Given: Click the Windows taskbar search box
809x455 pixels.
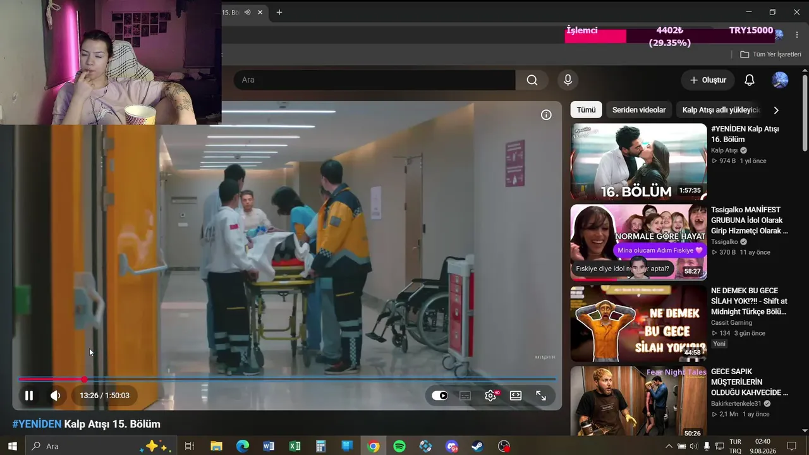Looking at the screenshot, I should [x=101, y=446].
